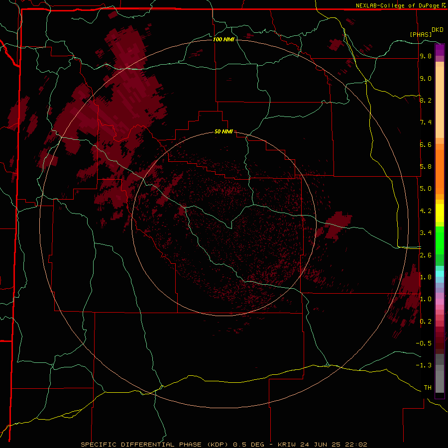Viewport: 448px width, 448px height.
Task: Click the NEXLAB-College of DuPage header text
Action: coord(397,5)
